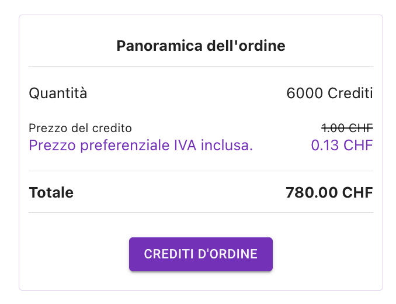Click CHF currency in the bold total
396x304 pixels.
pyautogui.click(x=357, y=192)
